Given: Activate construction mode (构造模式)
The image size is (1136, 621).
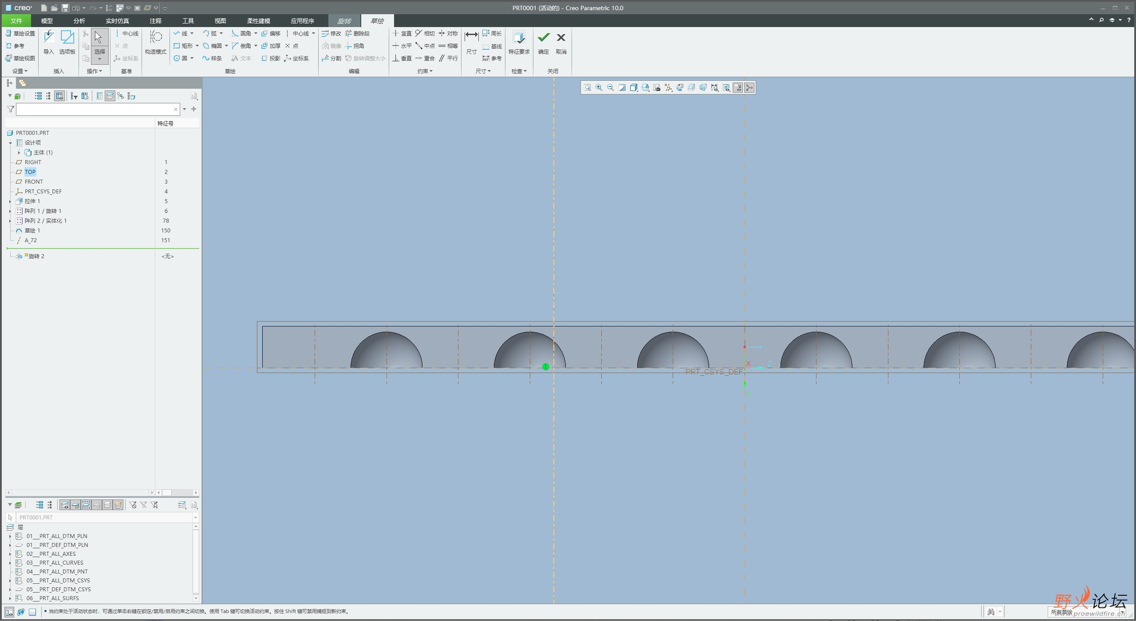Looking at the screenshot, I should click(x=155, y=43).
